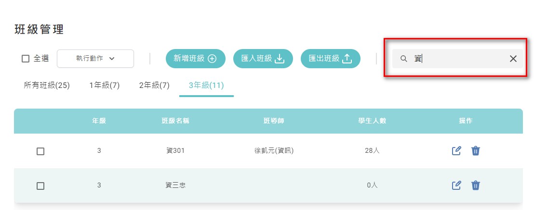This screenshot has width=534, height=210.
Task: Click plus icon on 新增班級 button
Action: click(x=212, y=59)
